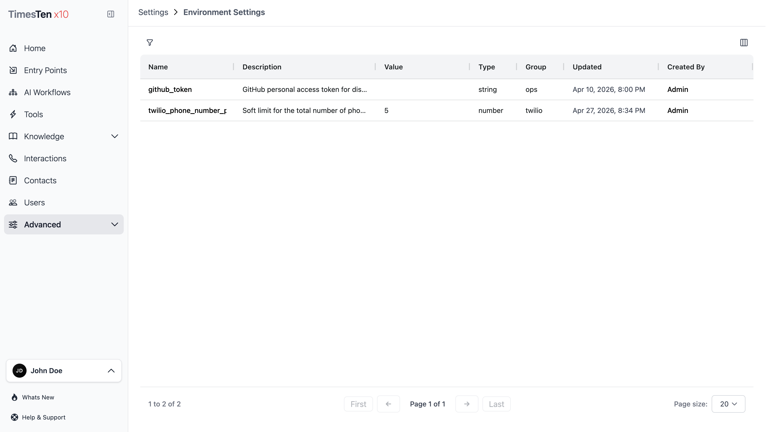Click the Whats New flame icon
The width and height of the screenshot is (767, 432).
[14, 397]
